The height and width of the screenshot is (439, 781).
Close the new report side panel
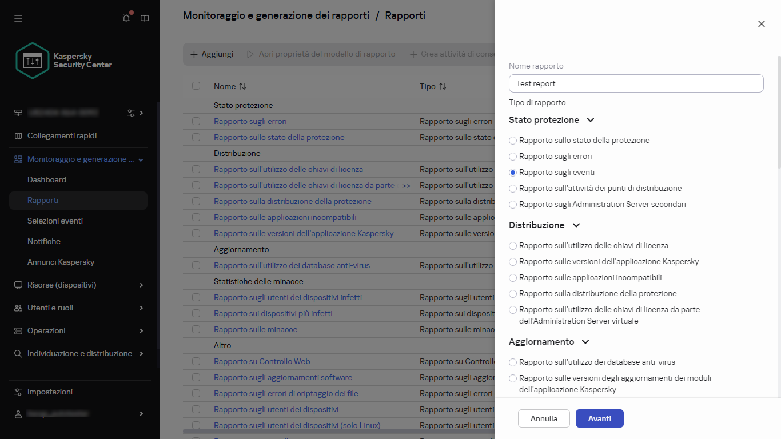[x=761, y=24]
